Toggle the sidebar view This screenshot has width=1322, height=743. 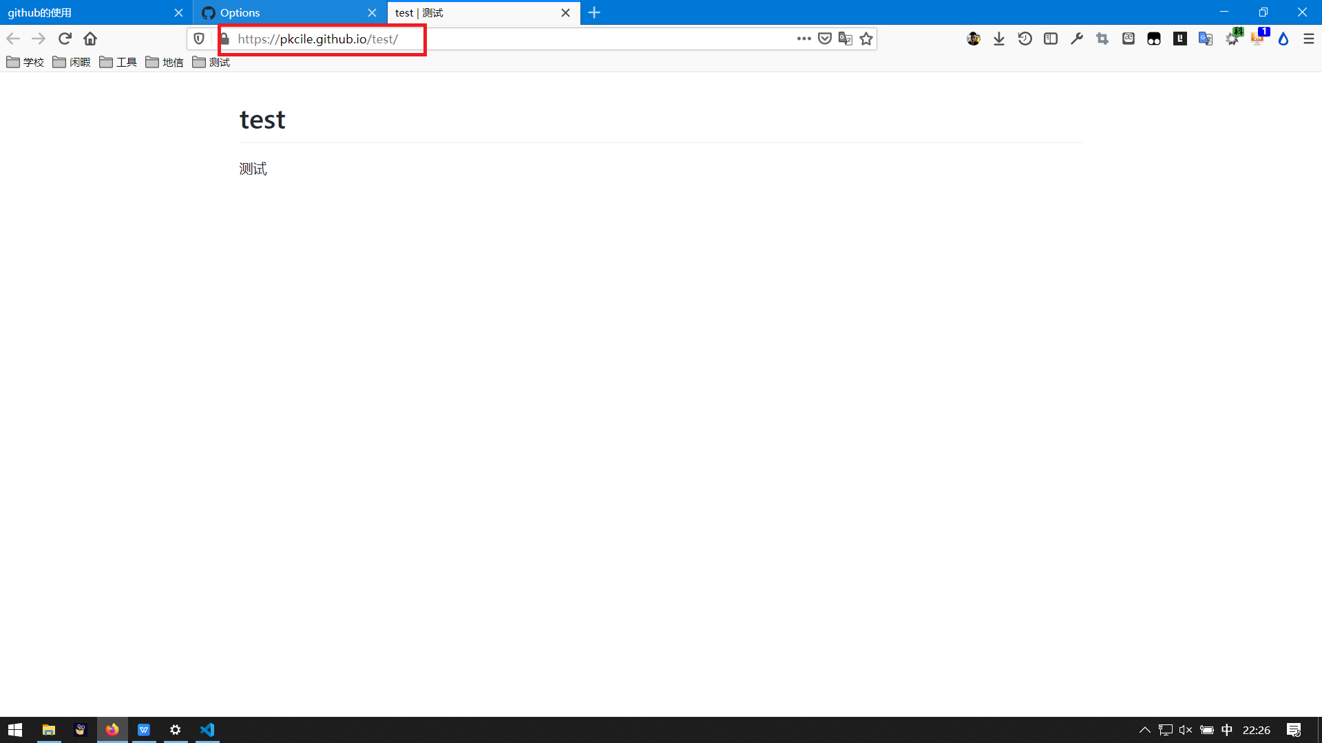coord(1051,39)
